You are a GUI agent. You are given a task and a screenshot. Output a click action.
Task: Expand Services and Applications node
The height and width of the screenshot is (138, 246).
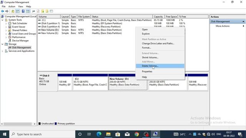pos(2,51)
